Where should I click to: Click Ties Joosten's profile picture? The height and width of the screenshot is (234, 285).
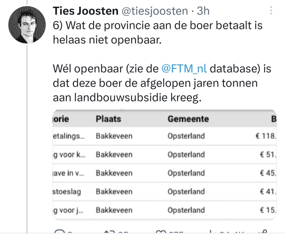point(27,25)
